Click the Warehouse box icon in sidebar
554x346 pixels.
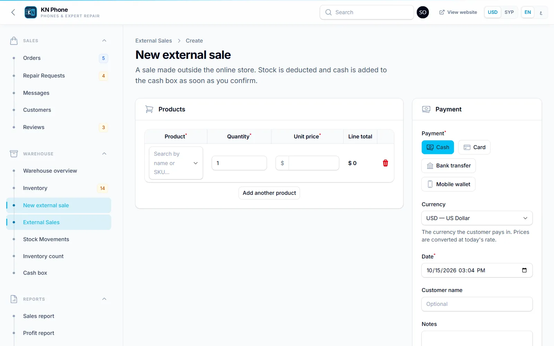(x=14, y=154)
